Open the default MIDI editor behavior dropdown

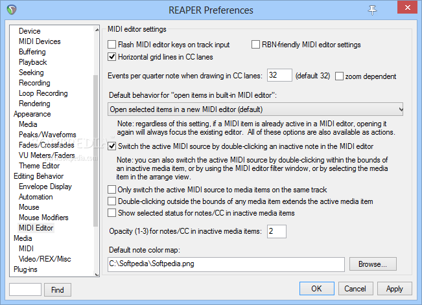255,109
